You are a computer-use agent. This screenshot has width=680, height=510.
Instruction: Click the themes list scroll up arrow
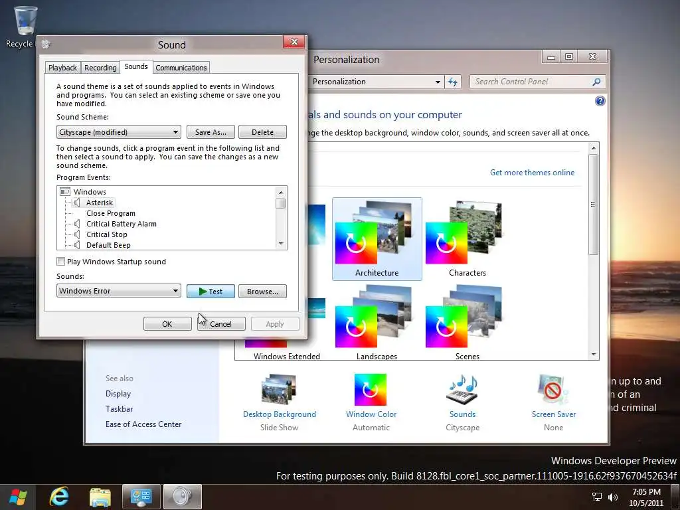tap(593, 148)
